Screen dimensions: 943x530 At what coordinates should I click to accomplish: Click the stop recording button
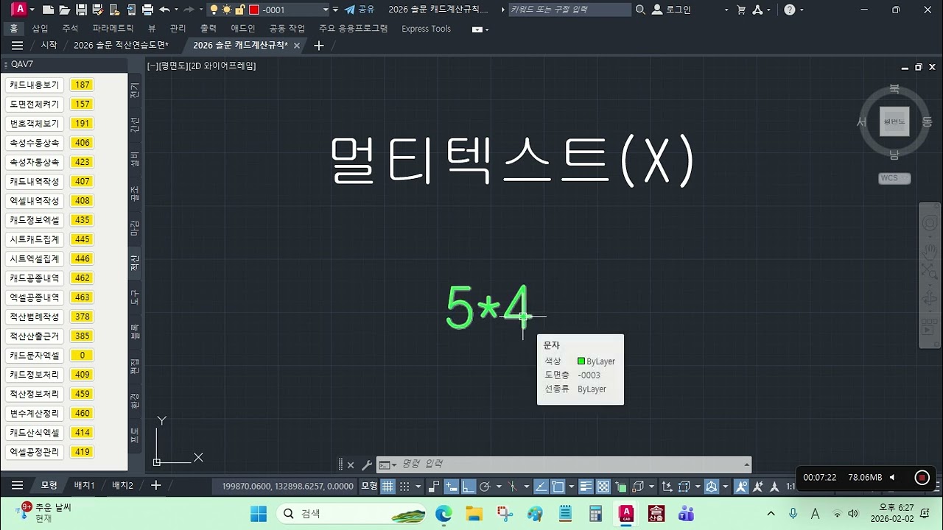(x=922, y=478)
